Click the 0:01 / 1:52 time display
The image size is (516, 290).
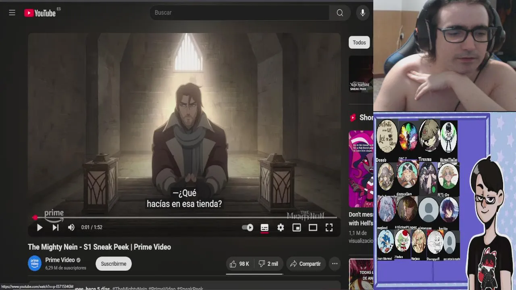(x=92, y=227)
